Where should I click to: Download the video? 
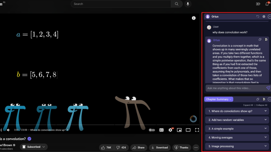160,147
